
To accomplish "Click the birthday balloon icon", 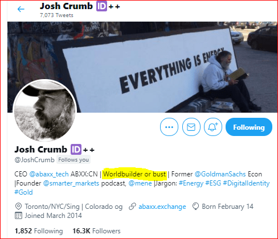I will tap(195, 207).
